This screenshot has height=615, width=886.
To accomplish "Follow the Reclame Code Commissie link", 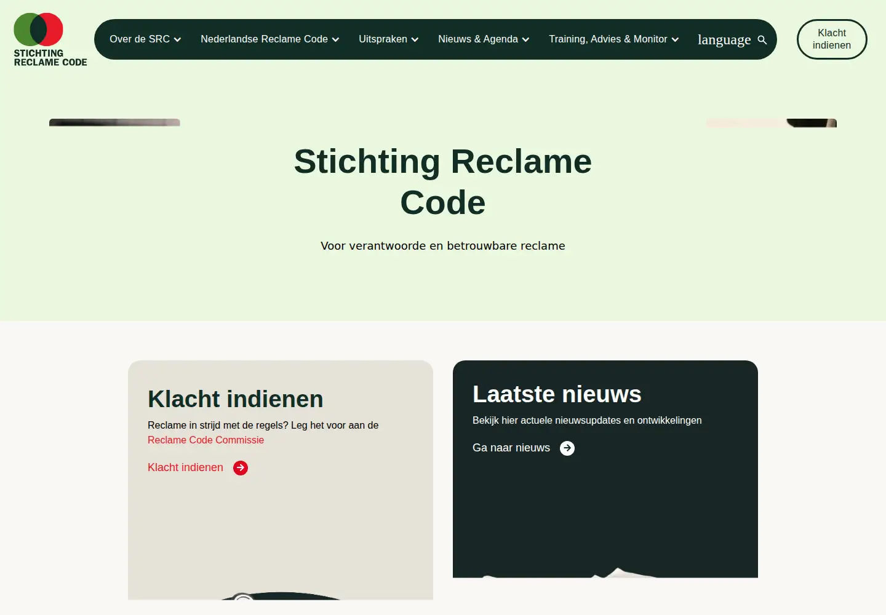I will click(x=206, y=440).
